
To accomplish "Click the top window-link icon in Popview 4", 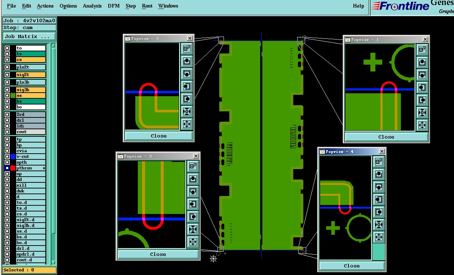I will pyautogui.click(x=379, y=162).
